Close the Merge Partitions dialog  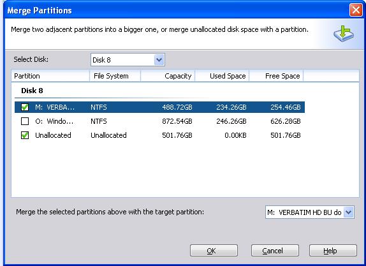[x=356, y=10]
